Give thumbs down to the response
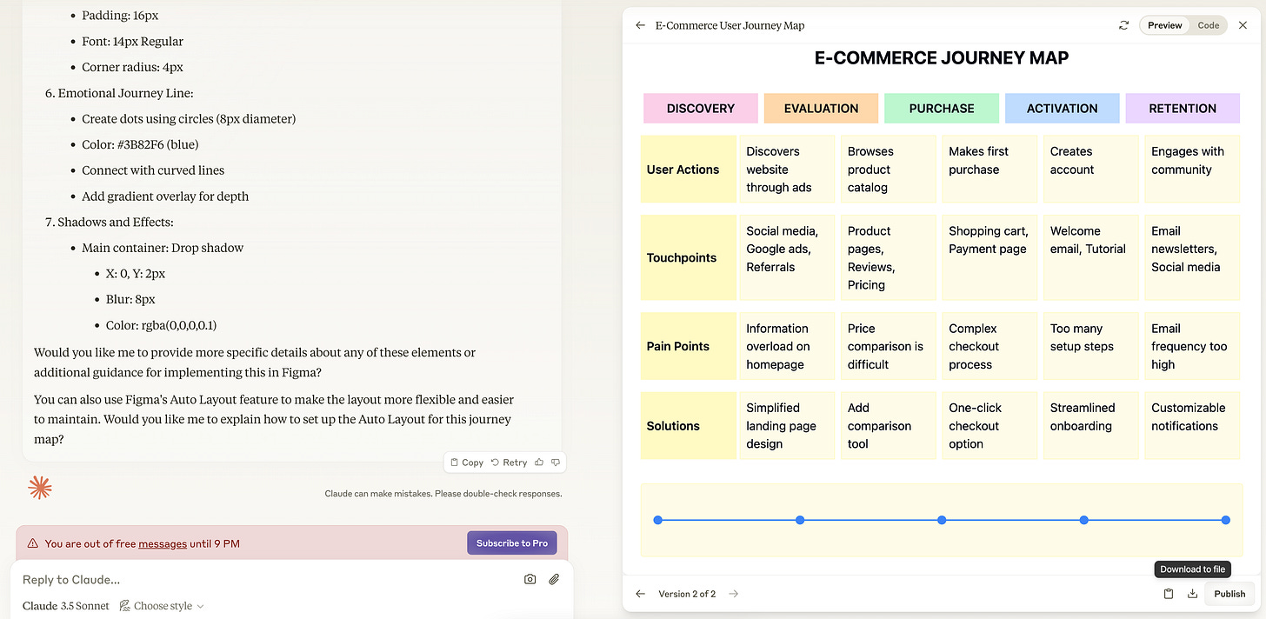1266x619 pixels. click(x=556, y=463)
